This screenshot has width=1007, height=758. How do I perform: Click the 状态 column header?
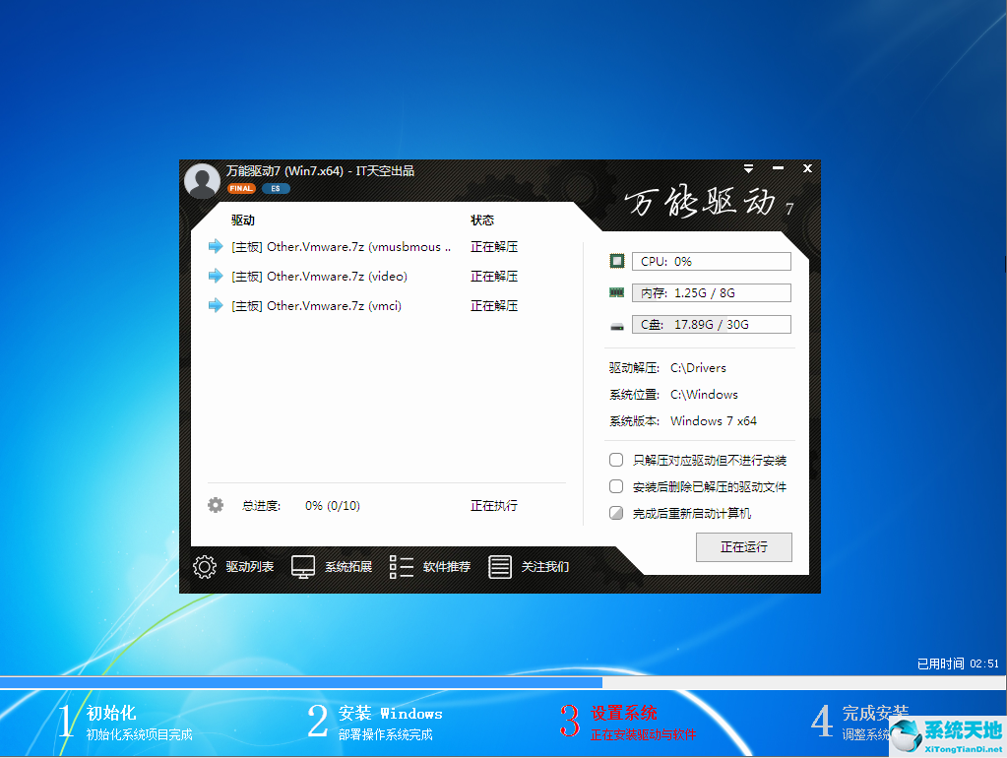click(482, 221)
